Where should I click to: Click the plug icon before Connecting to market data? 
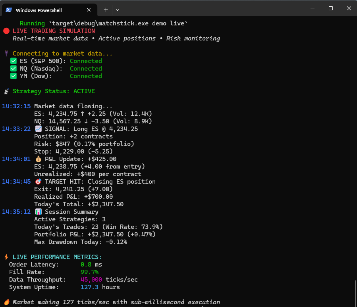[x=6, y=53]
